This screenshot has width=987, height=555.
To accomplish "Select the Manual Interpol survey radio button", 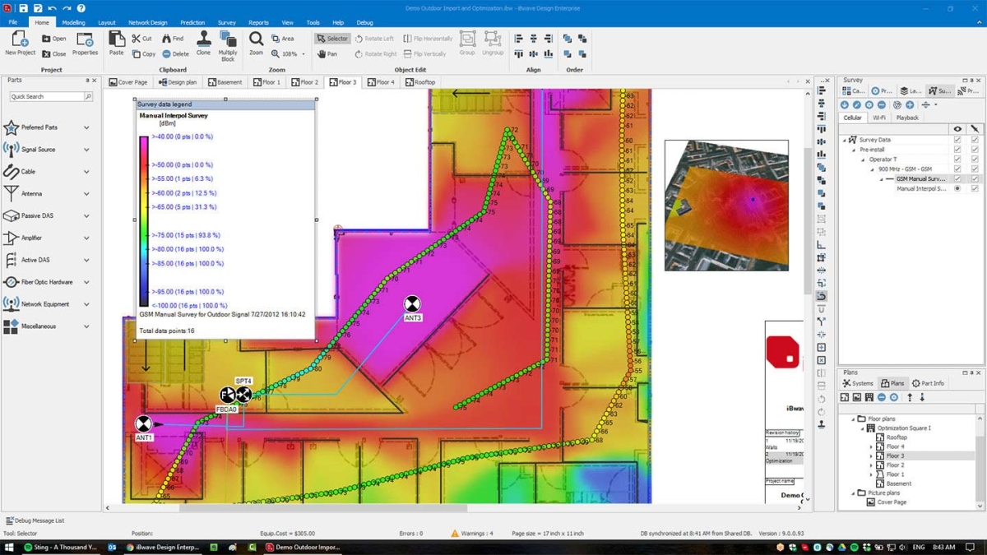I will (x=957, y=188).
